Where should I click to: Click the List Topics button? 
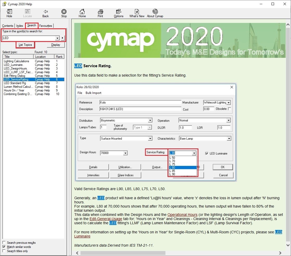(25, 45)
